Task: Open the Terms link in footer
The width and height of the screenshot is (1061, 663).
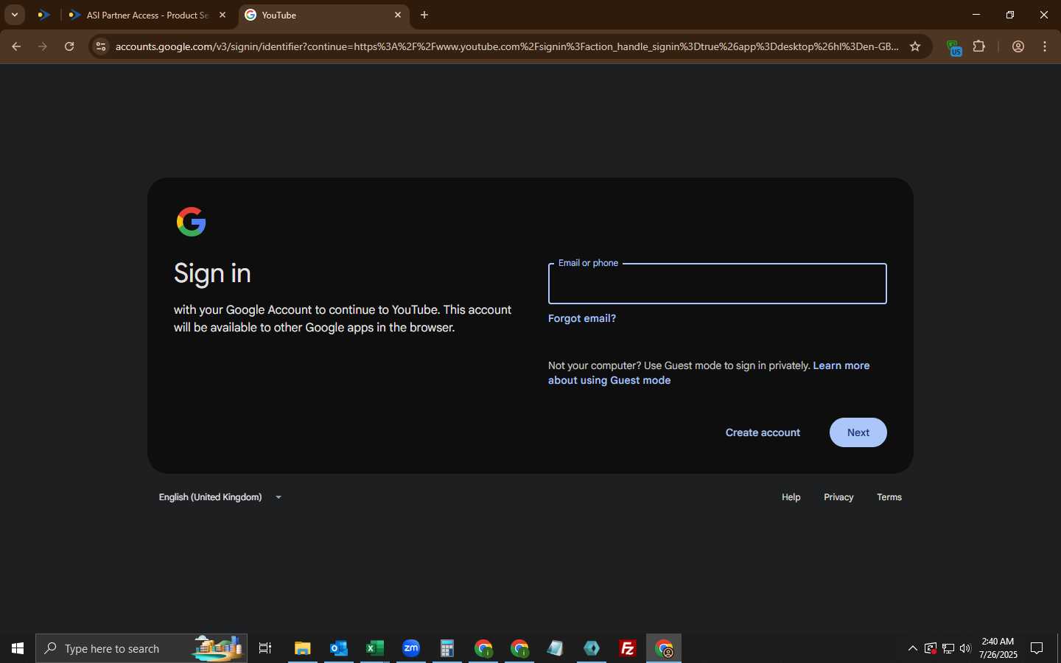Action: 889,497
